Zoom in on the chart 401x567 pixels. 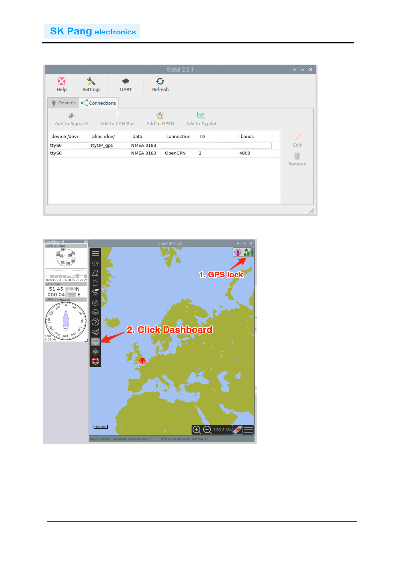197,430
